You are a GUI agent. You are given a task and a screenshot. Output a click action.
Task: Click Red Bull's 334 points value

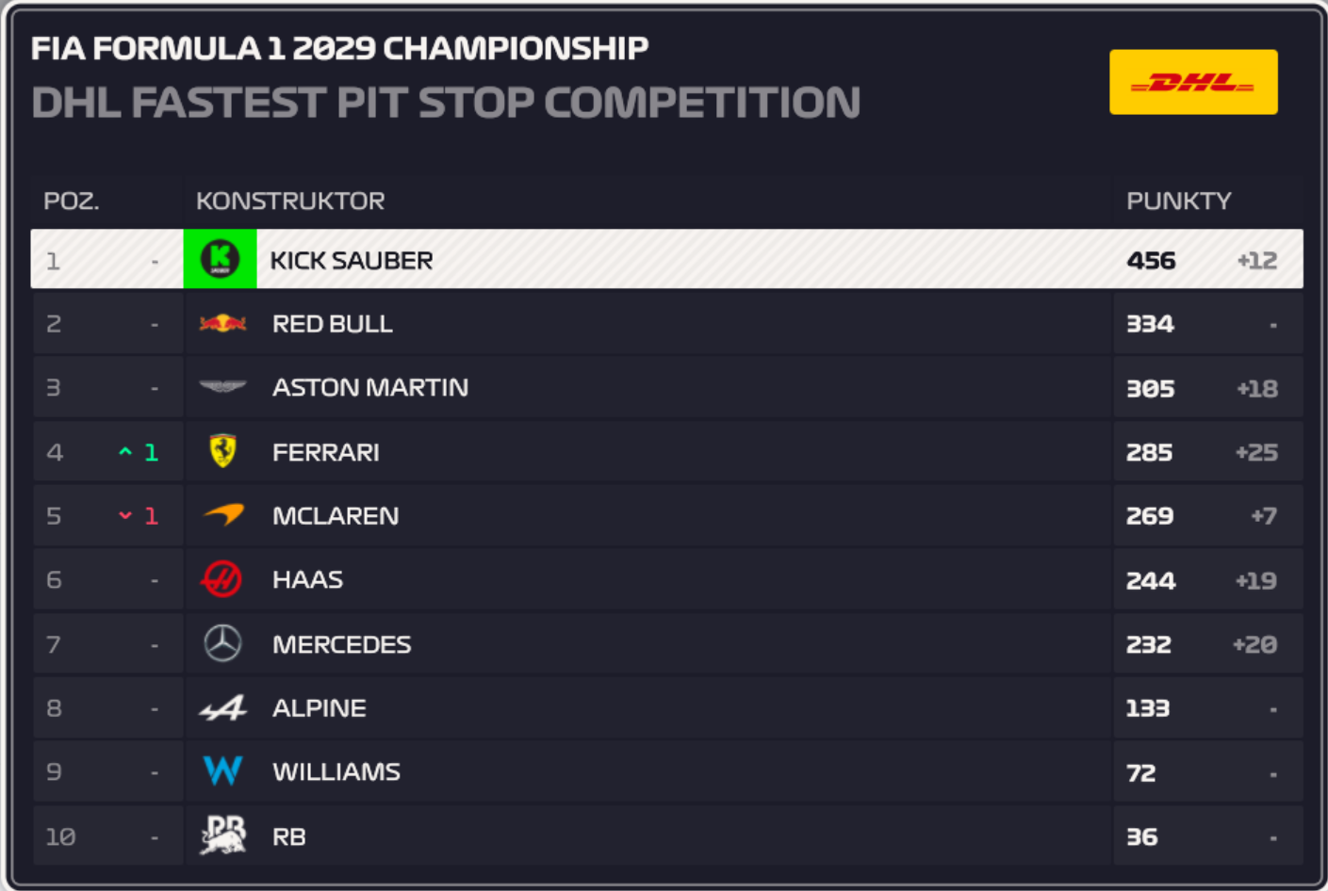tap(1150, 324)
